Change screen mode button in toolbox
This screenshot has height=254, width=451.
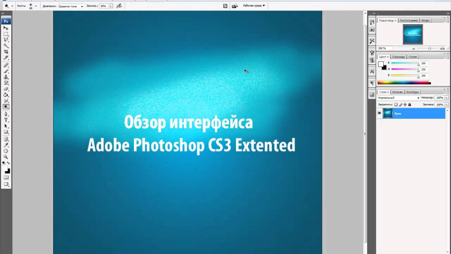click(x=6, y=184)
